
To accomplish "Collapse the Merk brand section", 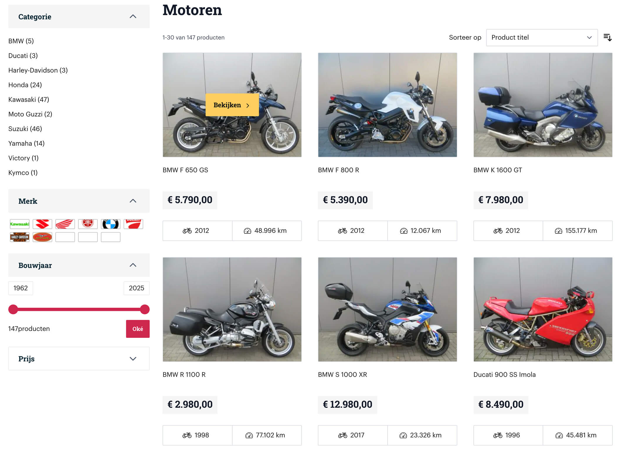I will pyautogui.click(x=133, y=201).
